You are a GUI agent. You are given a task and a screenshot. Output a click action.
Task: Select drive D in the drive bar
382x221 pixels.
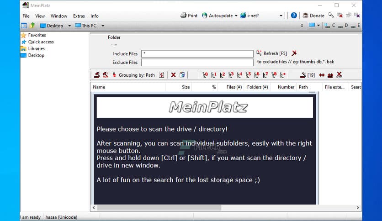pos(343,25)
